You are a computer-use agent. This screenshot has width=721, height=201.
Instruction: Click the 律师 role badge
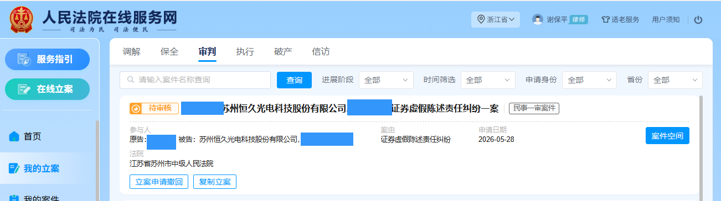[x=579, y=19]
